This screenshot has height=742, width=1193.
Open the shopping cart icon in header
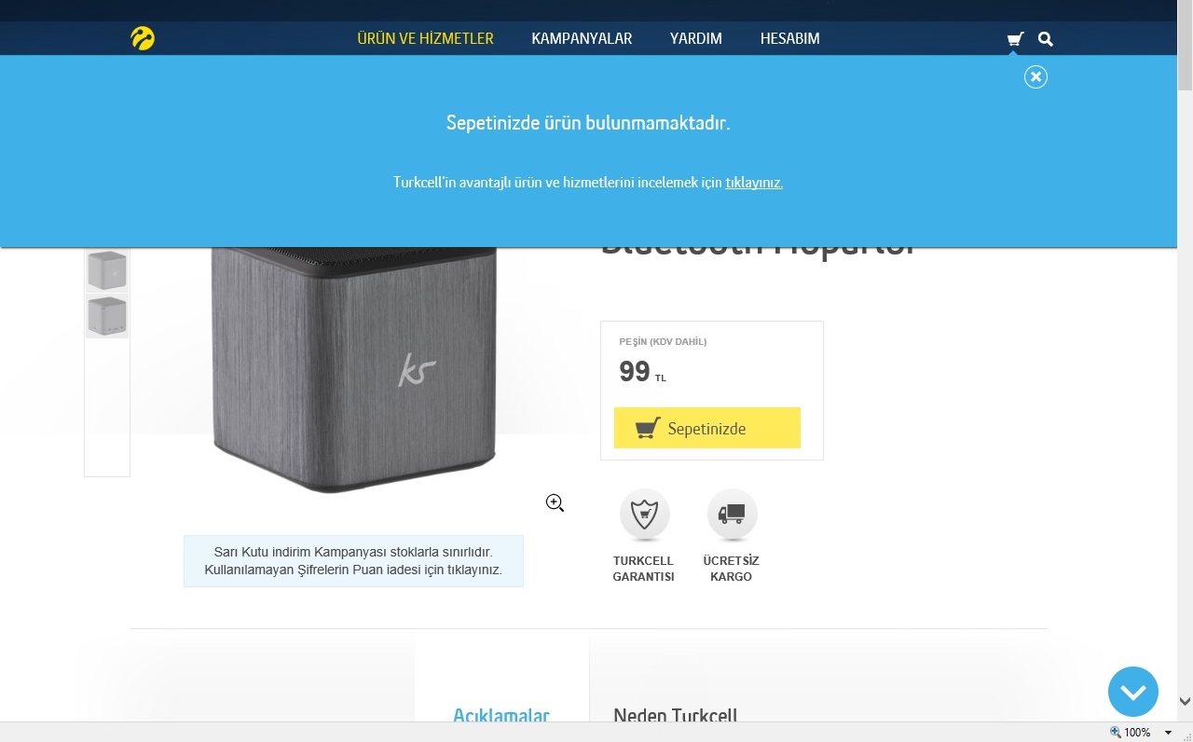pyautogui.click(x=1015, y=39)
